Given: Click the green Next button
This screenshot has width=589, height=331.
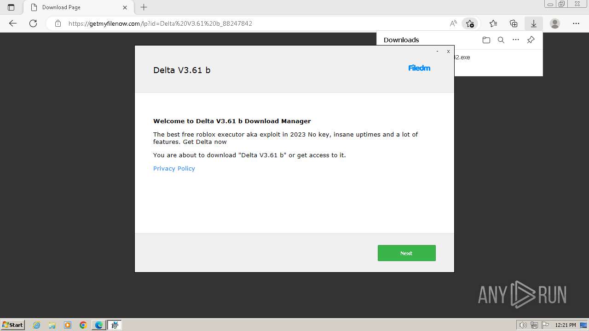Looking at the screenshot, I should 406,253.
